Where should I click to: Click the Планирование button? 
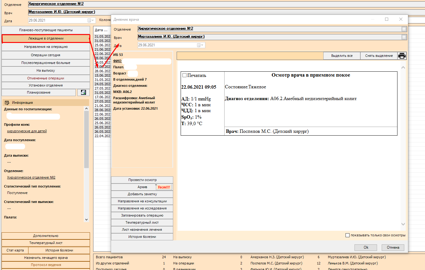click(39, 92)
